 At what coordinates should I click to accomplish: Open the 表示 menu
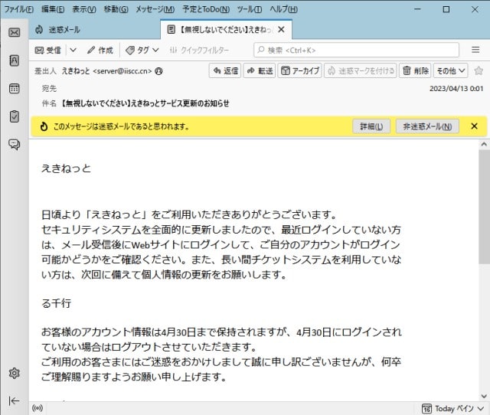click(84, 9)
